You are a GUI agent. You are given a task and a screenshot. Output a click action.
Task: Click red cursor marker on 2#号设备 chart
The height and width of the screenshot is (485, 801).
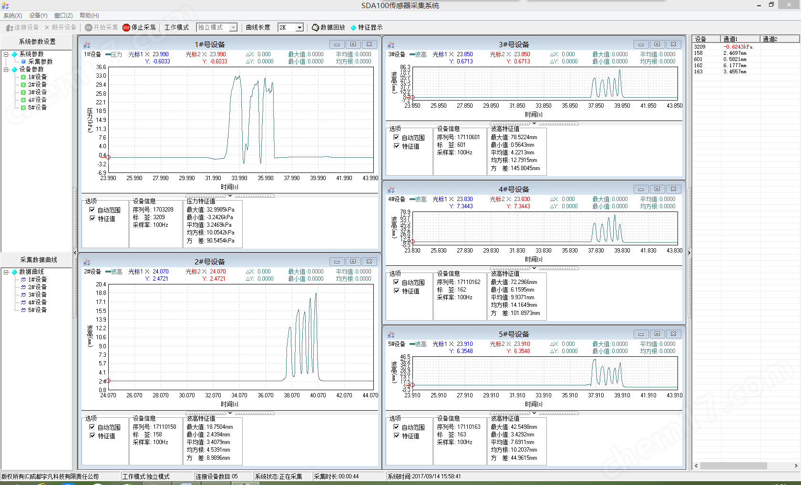pyautogui.click(x=108, y=381)
